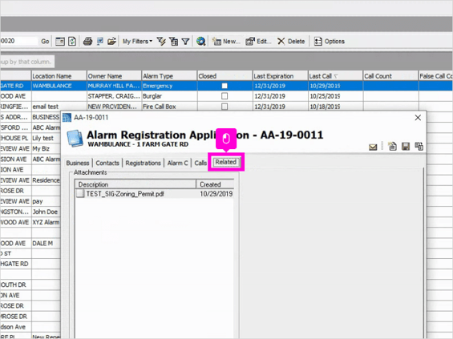
Task: Click the refresh page icon near Go
Action: 72,42
